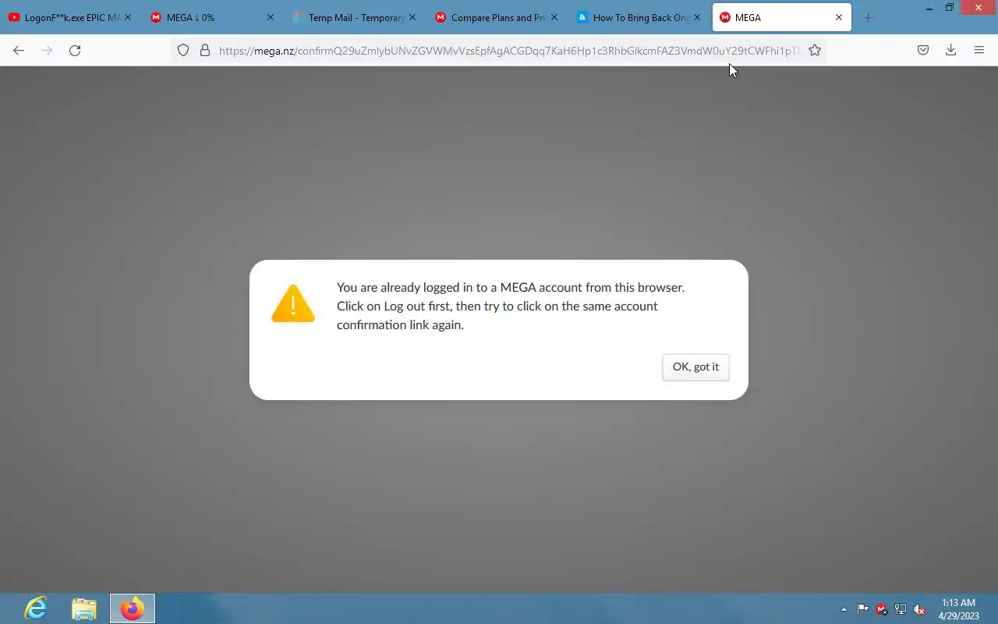Open Internet Explorer from the taskbar
This screenshot has width=998, height=624.
(x=36, y=608)
